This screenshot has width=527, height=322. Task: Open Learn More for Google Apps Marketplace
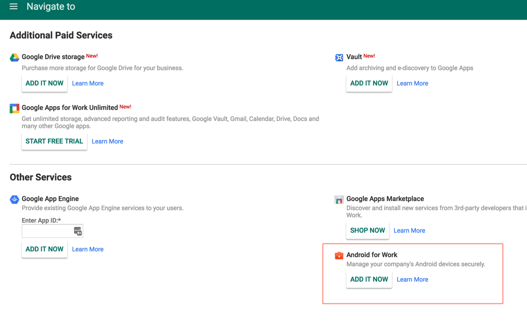click(409, 231)
